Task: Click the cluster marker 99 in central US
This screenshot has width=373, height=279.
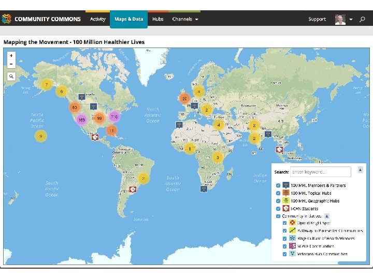Action: (99, 118)
